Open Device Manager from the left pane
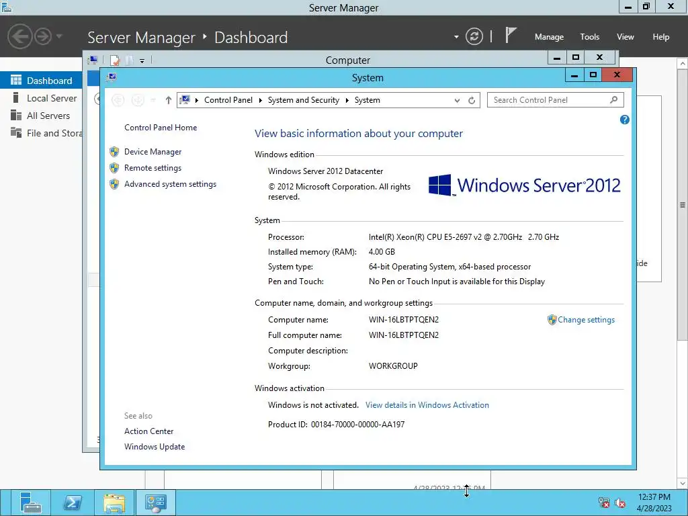 (153, 152)
